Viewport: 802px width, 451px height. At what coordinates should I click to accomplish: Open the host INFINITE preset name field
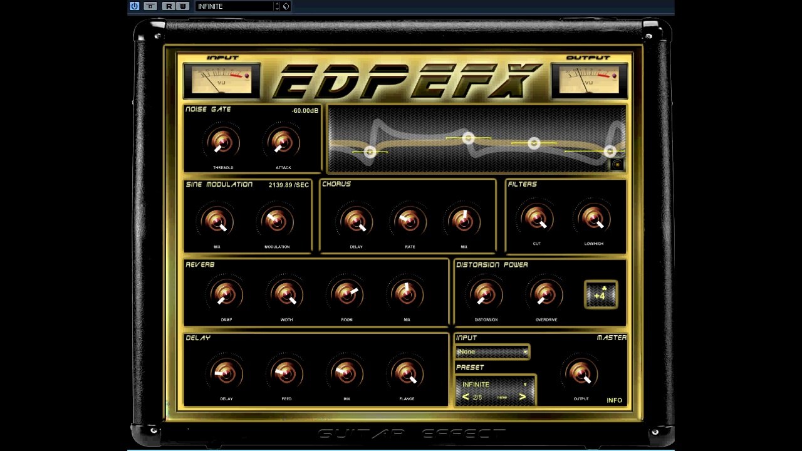point(234,6)
